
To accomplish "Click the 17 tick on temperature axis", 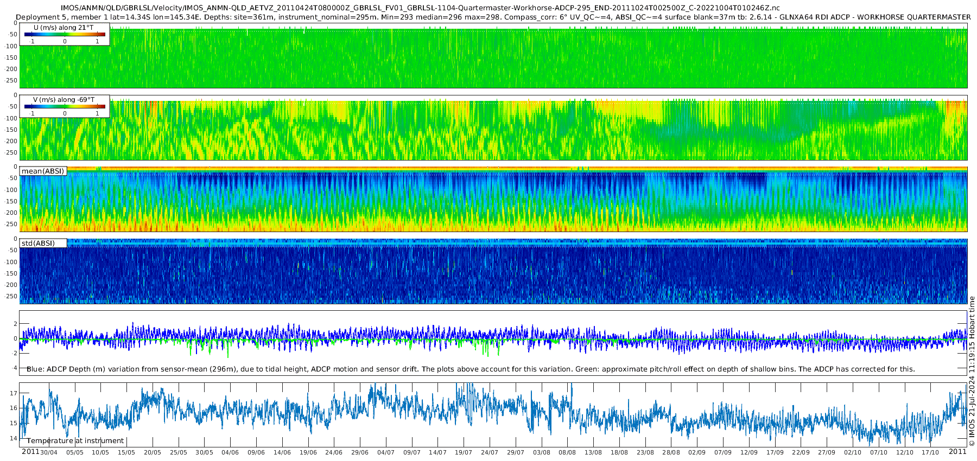I will click(x=14, y=393).
